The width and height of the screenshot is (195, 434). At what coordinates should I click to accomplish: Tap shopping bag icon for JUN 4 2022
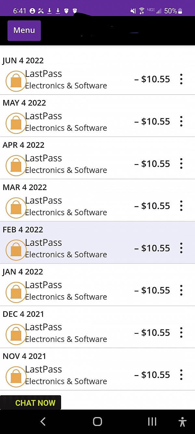click(x=16, y=81)
